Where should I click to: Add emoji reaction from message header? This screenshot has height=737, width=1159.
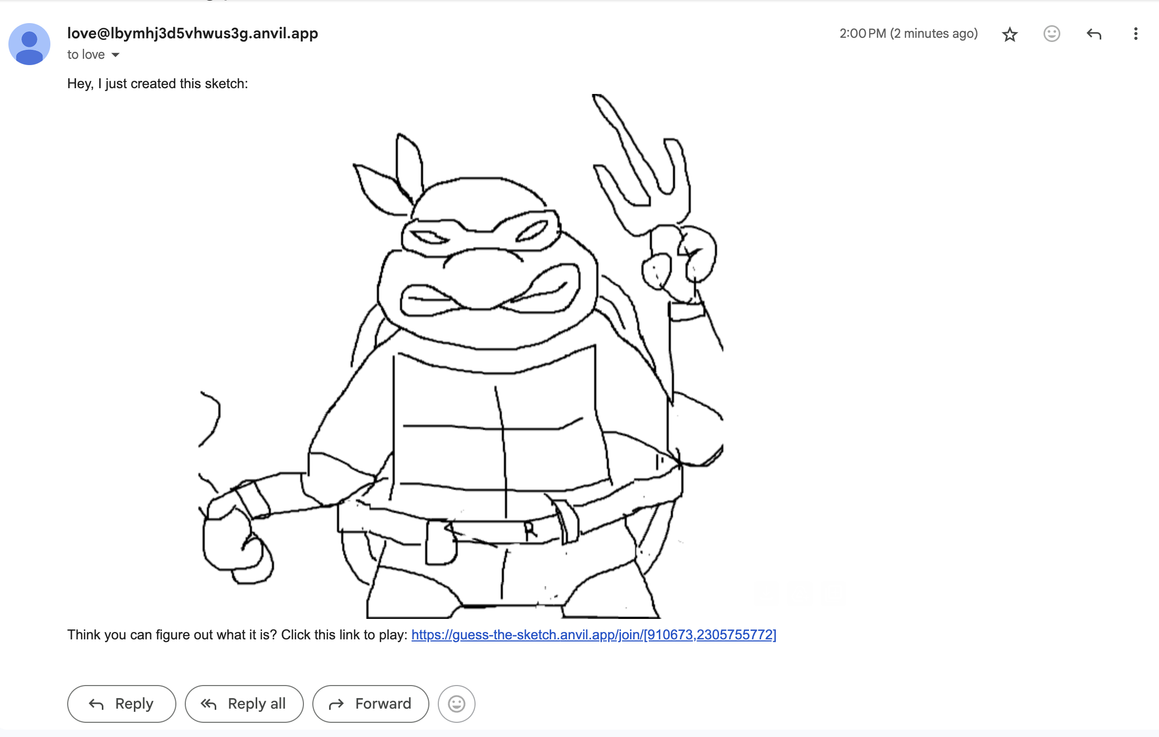click(x=1051, y=34)
